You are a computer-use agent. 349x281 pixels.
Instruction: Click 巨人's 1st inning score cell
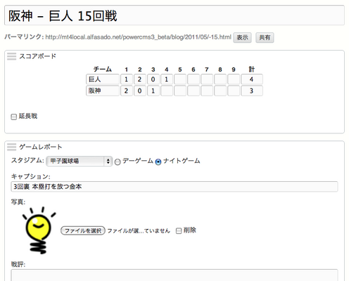click(127, 79)
